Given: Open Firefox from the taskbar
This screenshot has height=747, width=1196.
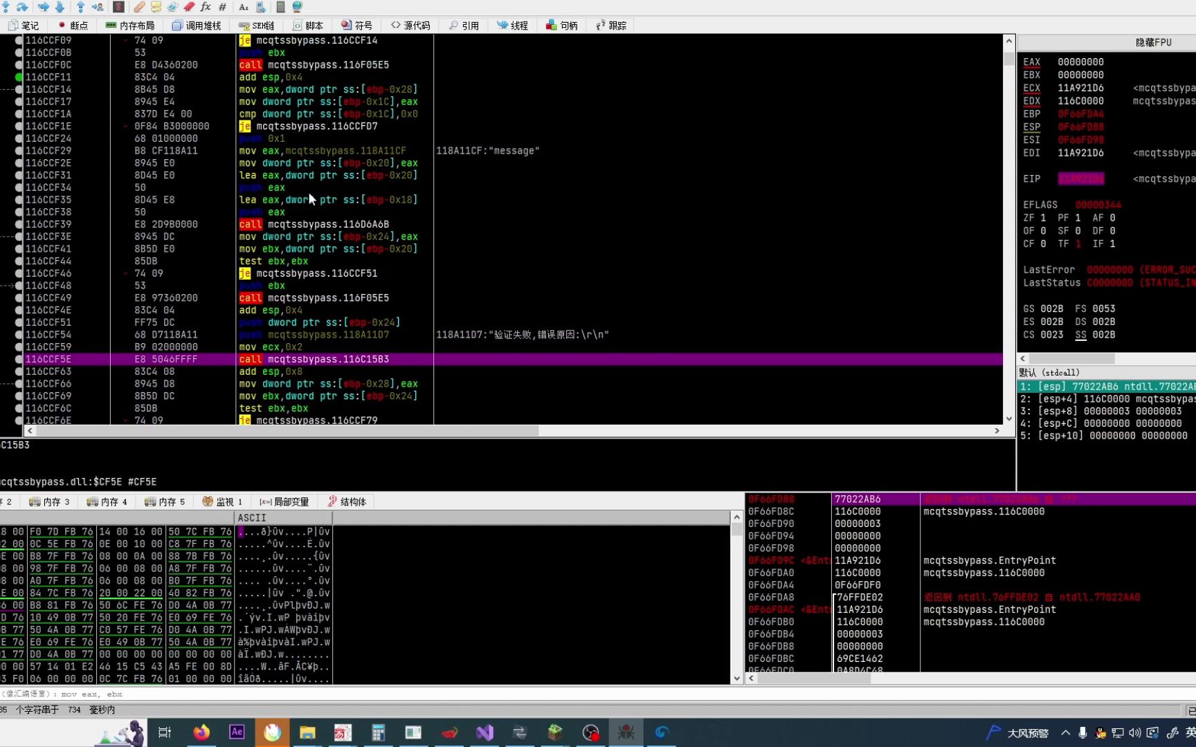Looking at the screenshot, I should 201,732.
